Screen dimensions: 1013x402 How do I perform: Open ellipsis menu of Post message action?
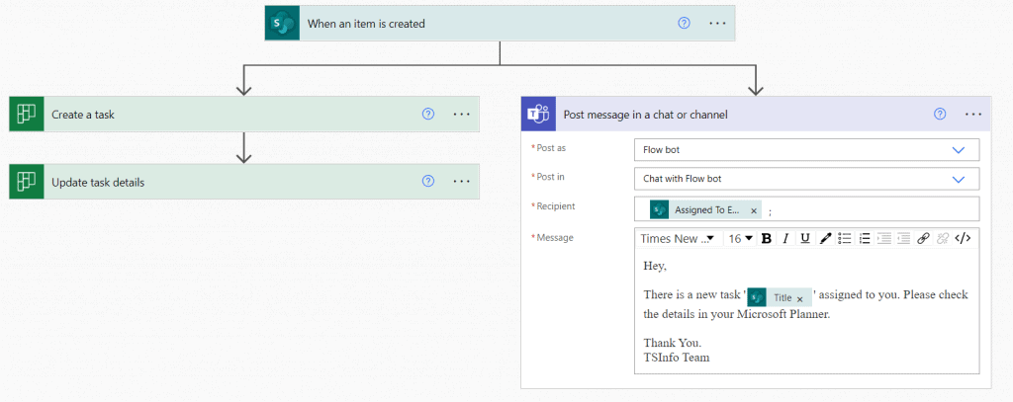coord(973,115)
